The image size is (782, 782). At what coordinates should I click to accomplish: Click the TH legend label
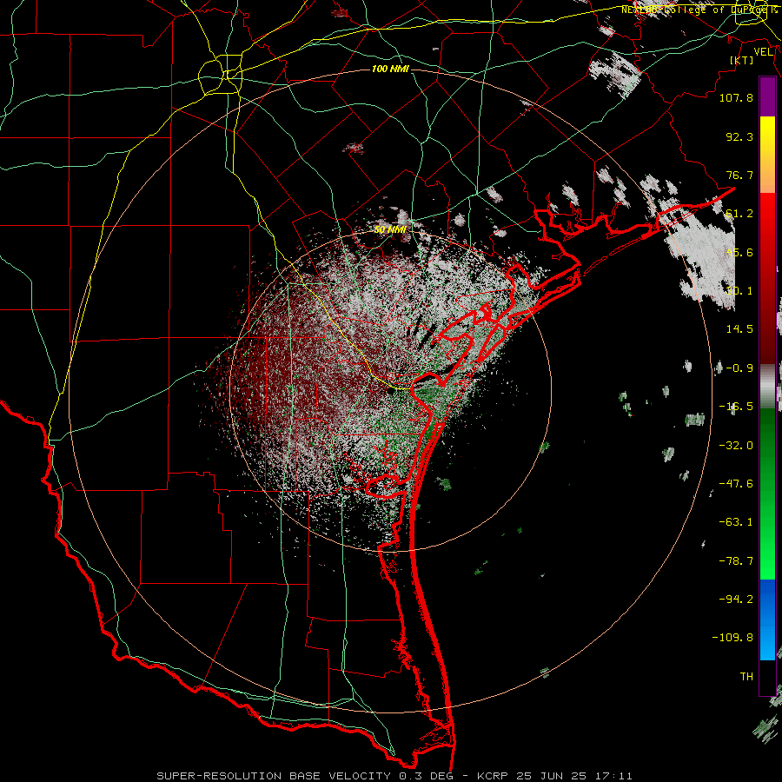pyautogui.click(x=746, y=677)
